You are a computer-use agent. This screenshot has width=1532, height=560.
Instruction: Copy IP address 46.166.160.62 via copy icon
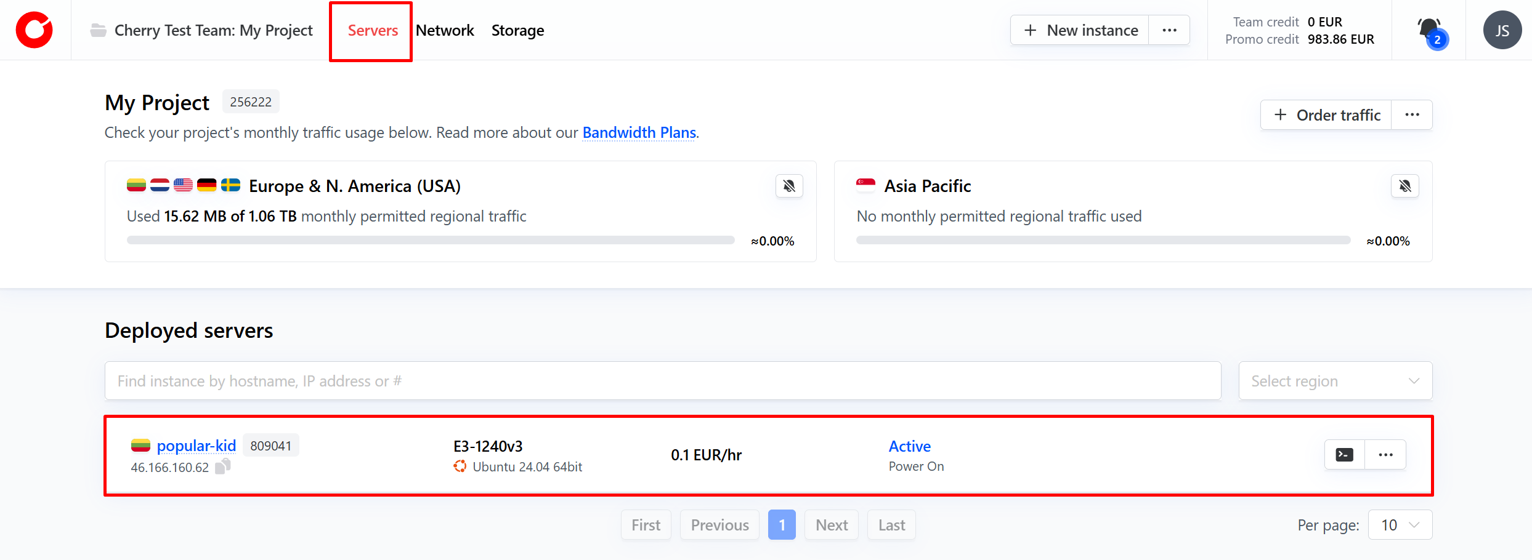[223, 466]
